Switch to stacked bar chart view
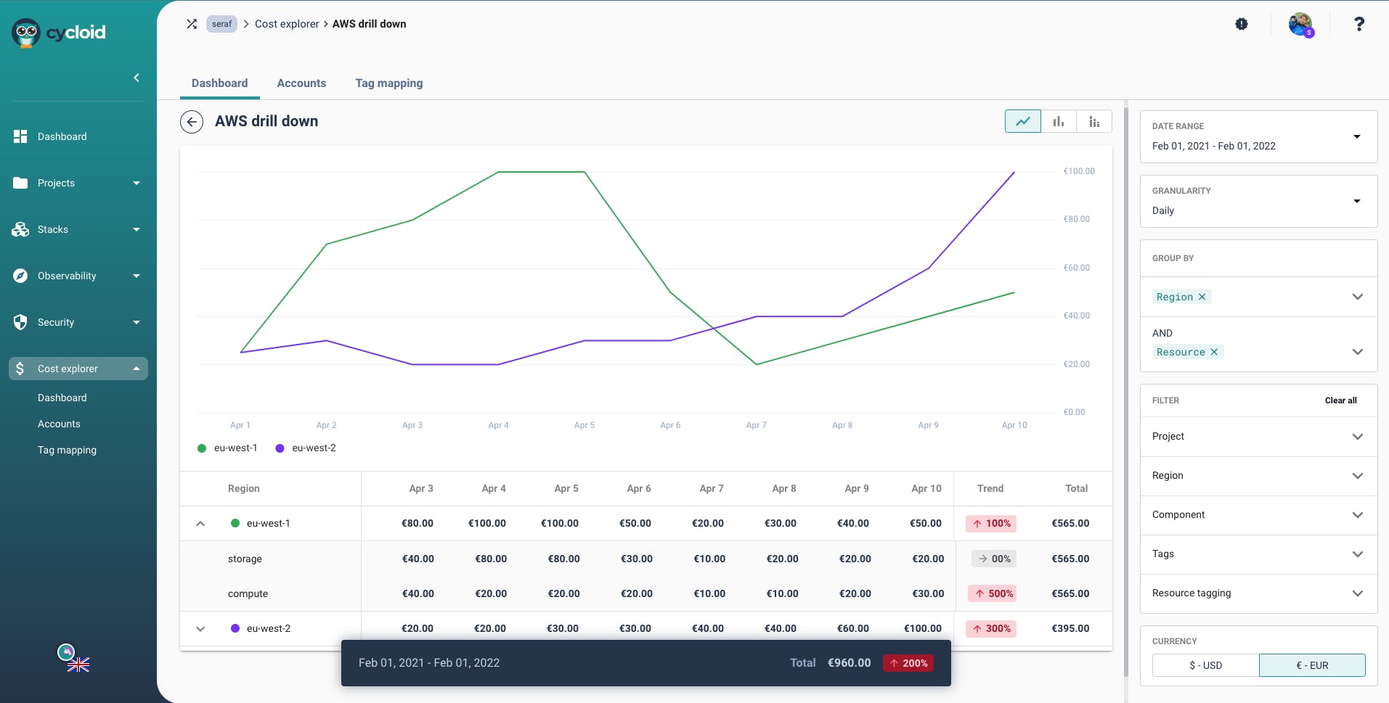1389x703 pixels. [x=1093, y=121]
